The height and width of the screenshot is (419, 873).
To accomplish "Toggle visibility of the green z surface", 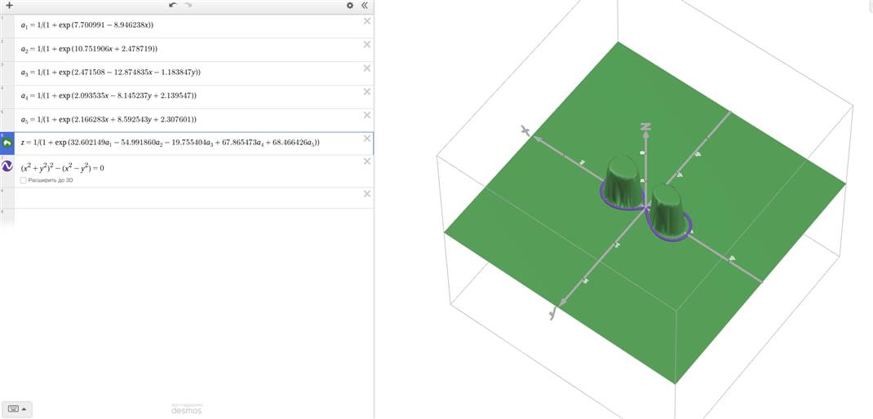I will (x=7, y=143).
